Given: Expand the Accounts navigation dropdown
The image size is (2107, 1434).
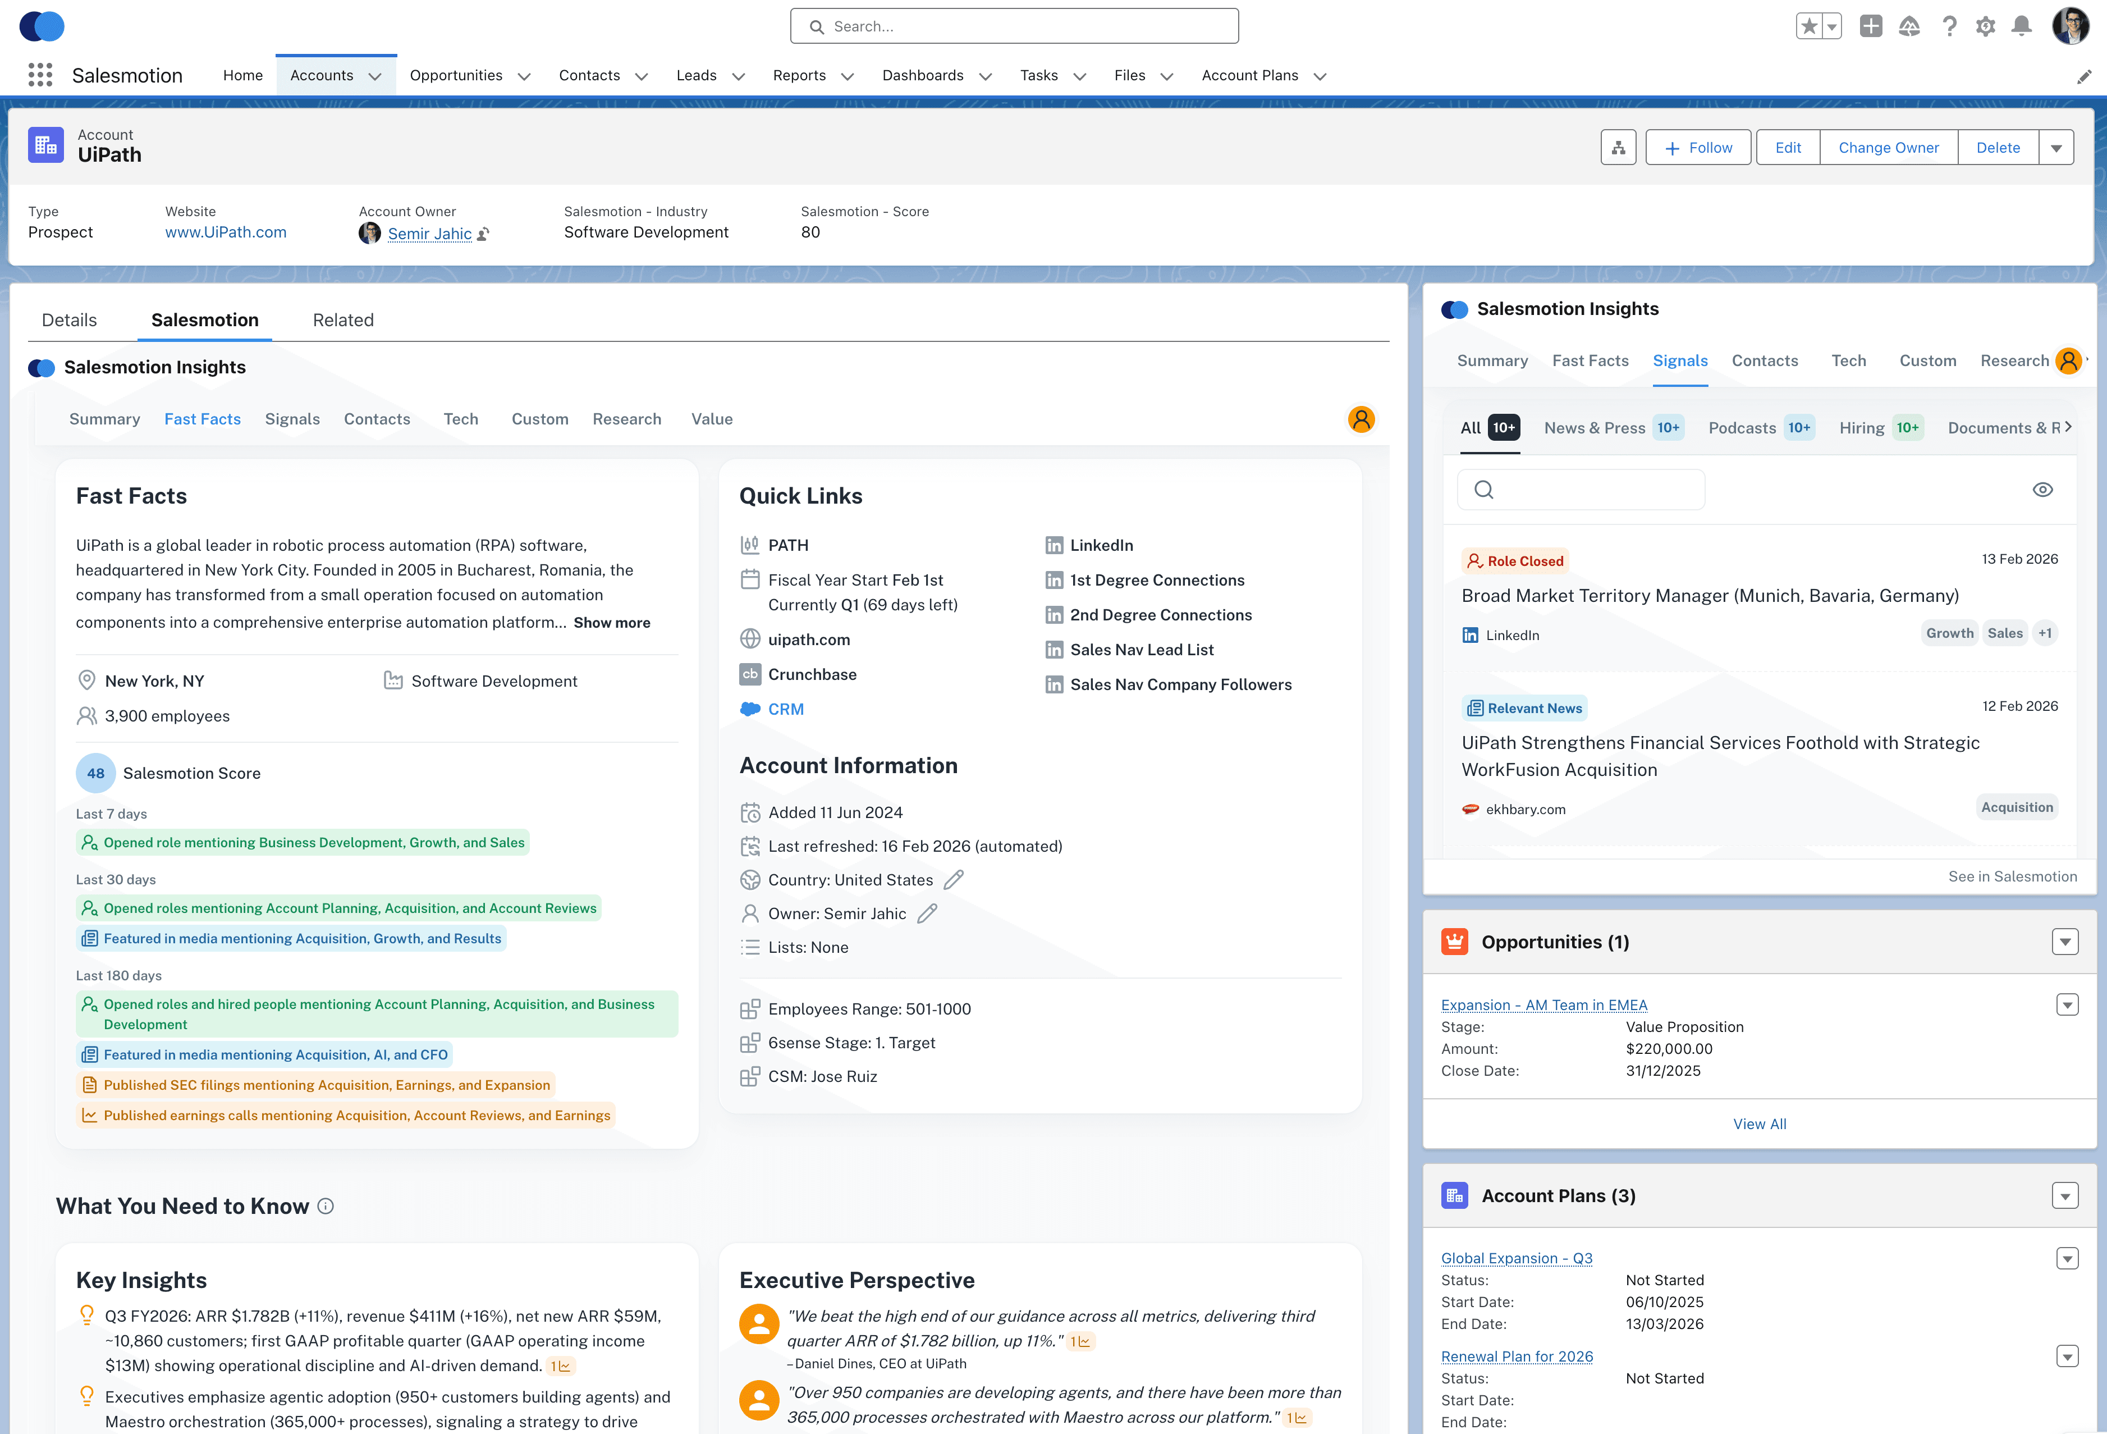Looking at the screenshot, I should 375,76.
